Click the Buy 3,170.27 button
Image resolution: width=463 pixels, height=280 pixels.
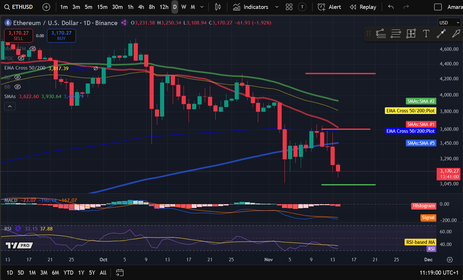point(61,36)
